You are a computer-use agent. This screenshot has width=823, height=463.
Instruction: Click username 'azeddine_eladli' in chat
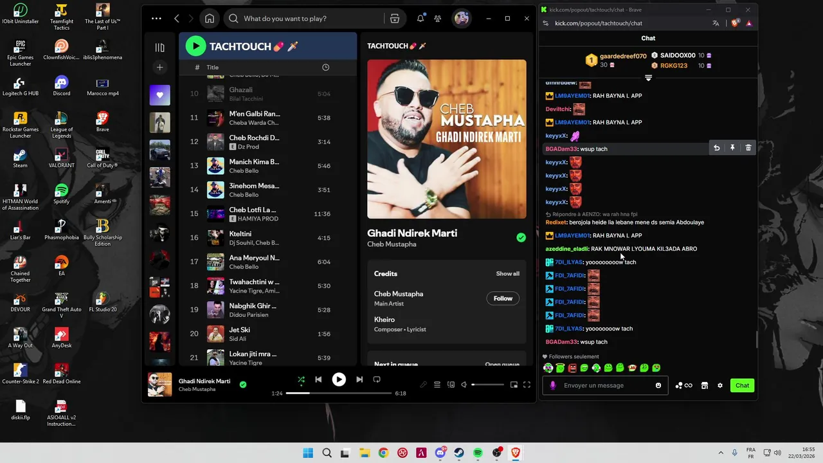coord(566,249)
